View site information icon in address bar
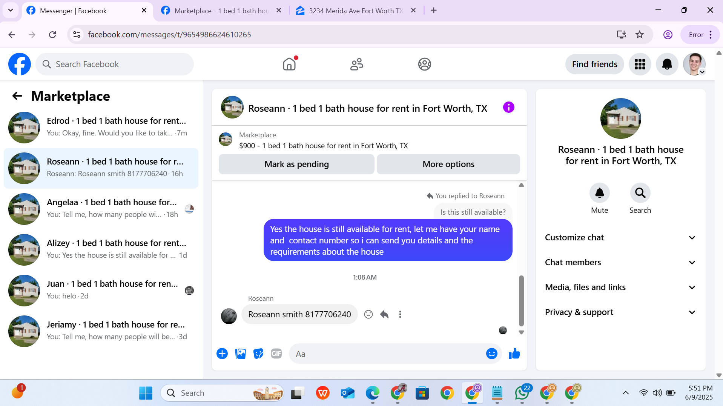Viewport: 723px width, 406px height. [77, 35]
